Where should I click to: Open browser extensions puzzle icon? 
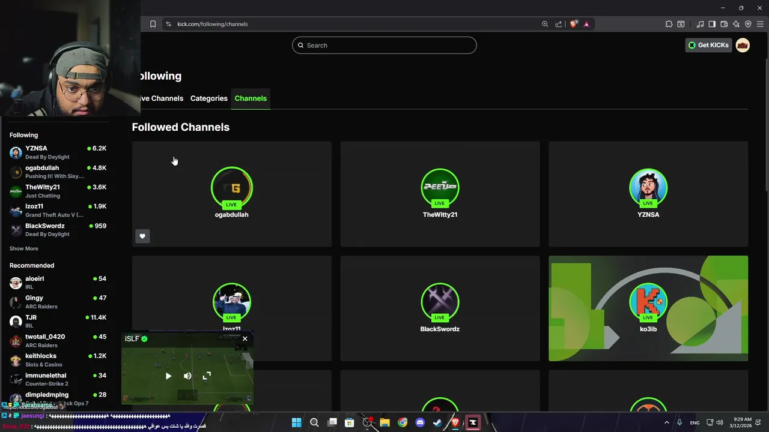point(669,24)
